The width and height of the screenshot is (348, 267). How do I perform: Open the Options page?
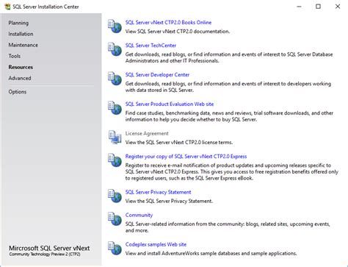click(18, 92)
